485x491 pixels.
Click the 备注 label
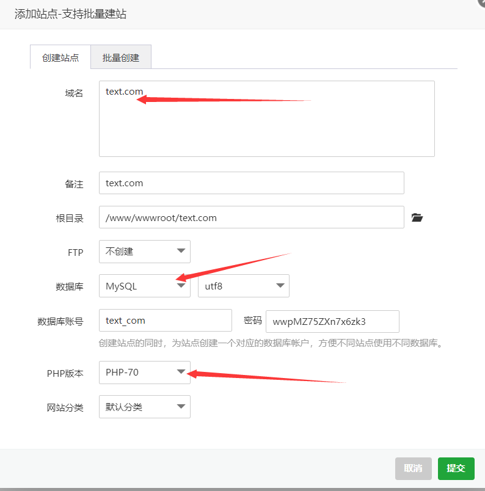point(74,184)
